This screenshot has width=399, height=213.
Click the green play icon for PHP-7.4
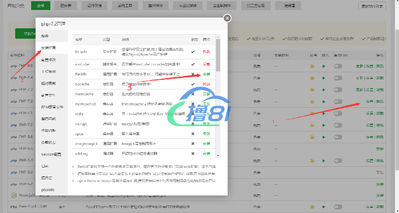click(x=324, y=78)
